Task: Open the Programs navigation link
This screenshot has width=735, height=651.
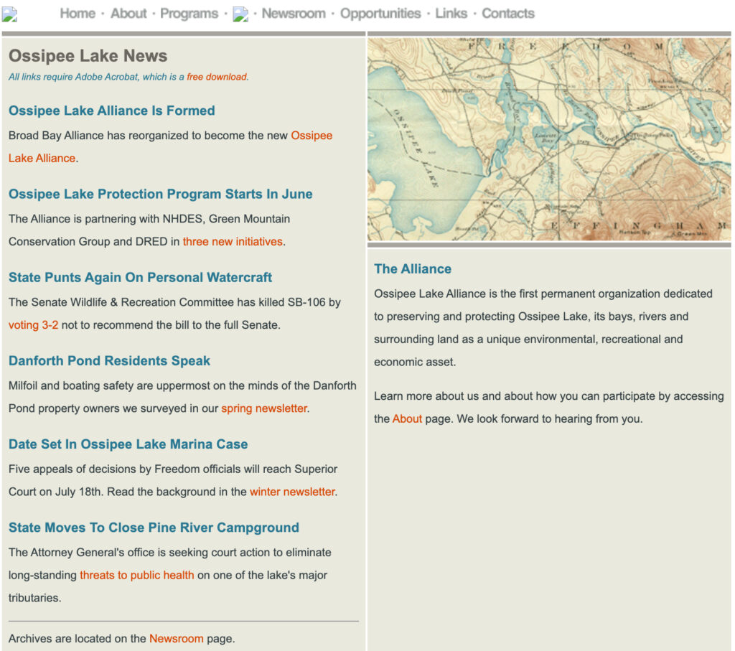Action: pos(189,14)
